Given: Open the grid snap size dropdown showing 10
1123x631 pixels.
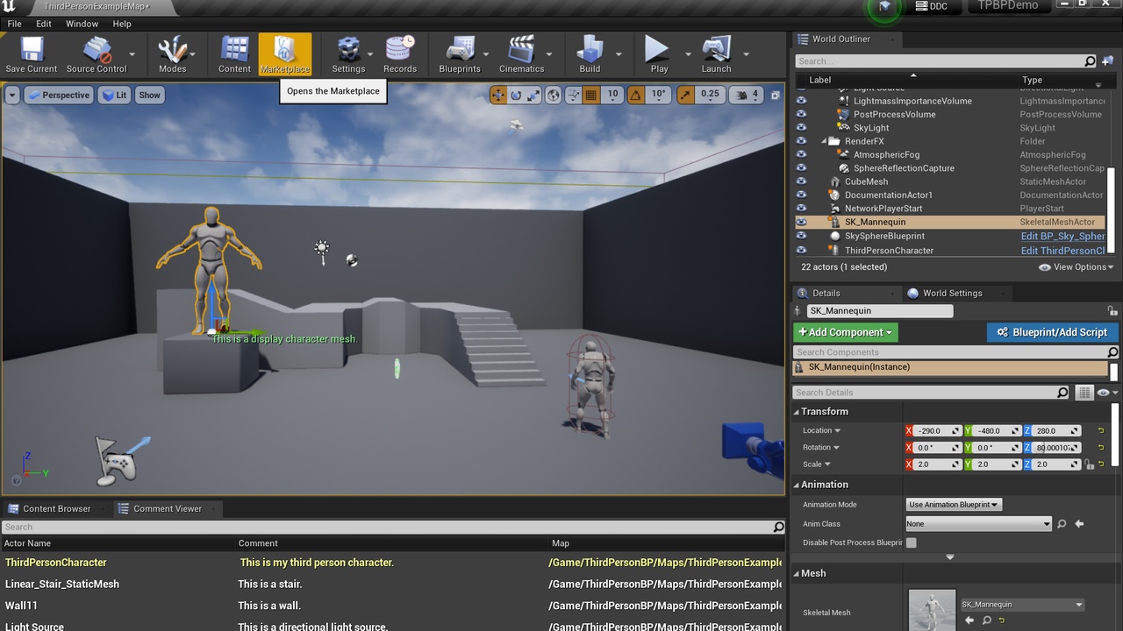Looking at the screenshot, I should (612, 95).
